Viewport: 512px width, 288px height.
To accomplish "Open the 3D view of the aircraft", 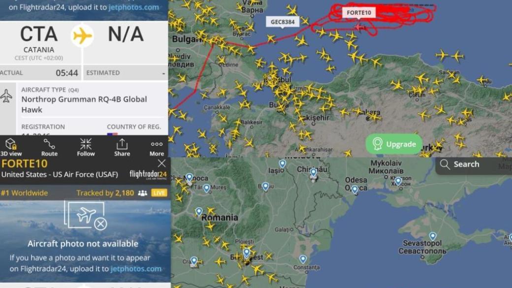I will [11, 147].
